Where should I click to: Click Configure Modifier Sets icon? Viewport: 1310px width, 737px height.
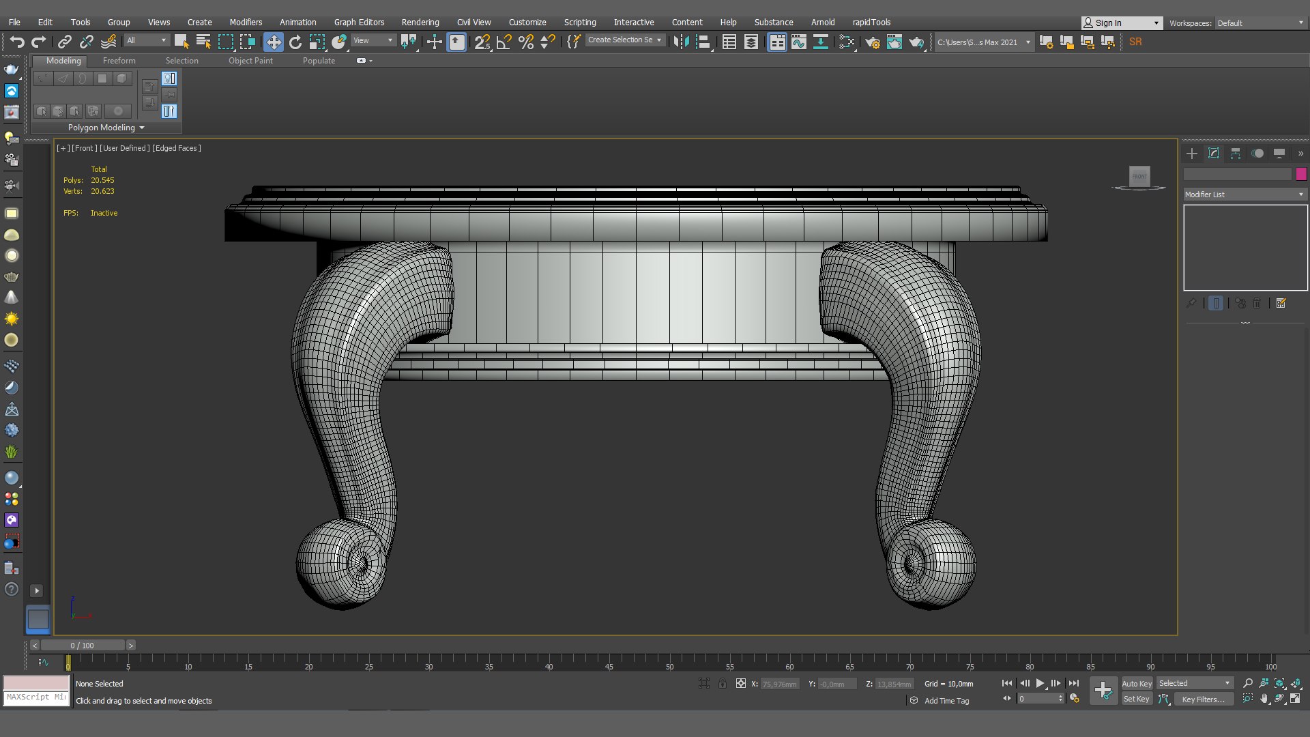click(x=1281, y=303)
